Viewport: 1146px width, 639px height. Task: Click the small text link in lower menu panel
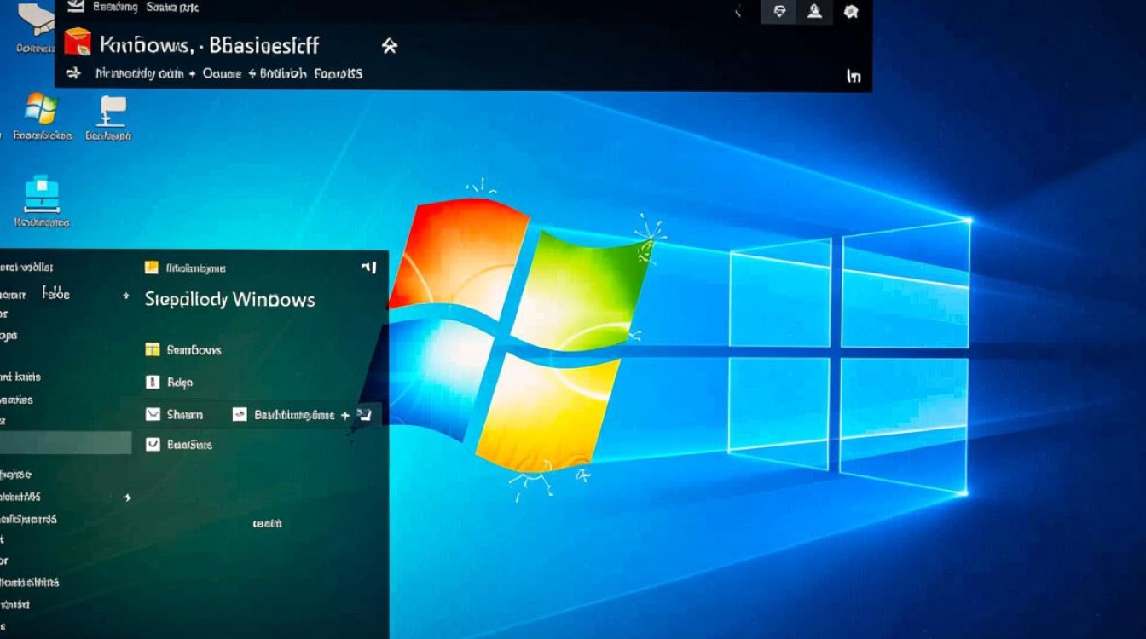point(267,523)
